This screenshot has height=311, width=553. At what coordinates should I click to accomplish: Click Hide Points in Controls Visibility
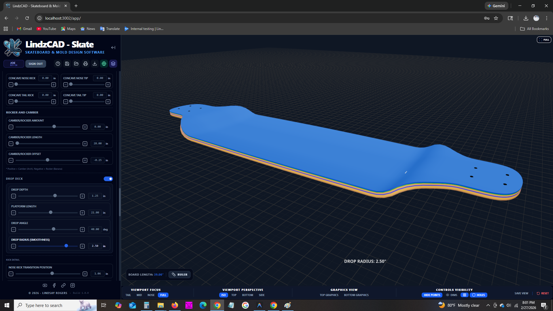pos(432,295)
